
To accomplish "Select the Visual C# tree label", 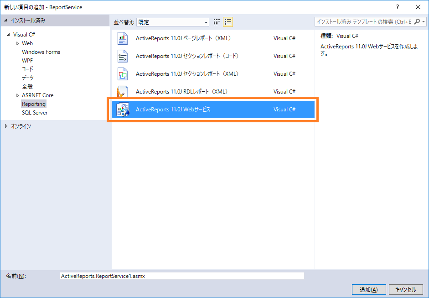I will [x=24, y=35].
